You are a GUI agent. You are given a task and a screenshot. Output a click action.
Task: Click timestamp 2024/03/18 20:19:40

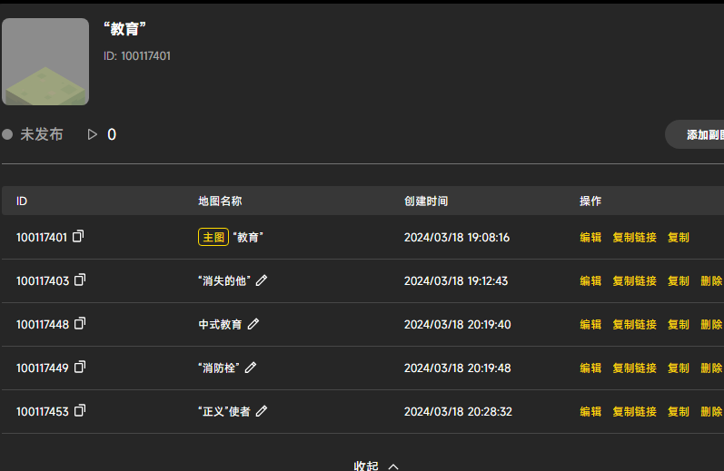457,324
